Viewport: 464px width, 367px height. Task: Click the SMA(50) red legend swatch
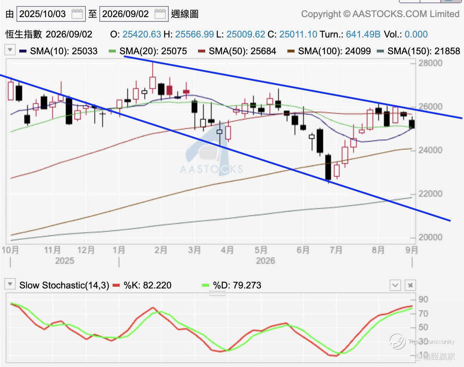tap(202, 51)
